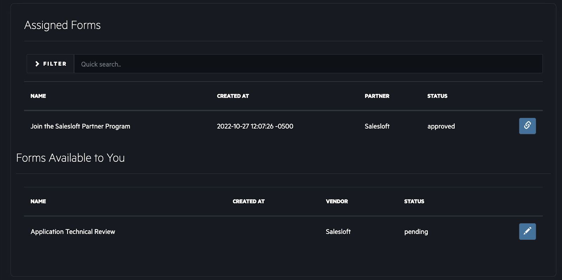This screenshot has height=280, width=562.
Task: Click the pending status value
Action: point(416,232)
